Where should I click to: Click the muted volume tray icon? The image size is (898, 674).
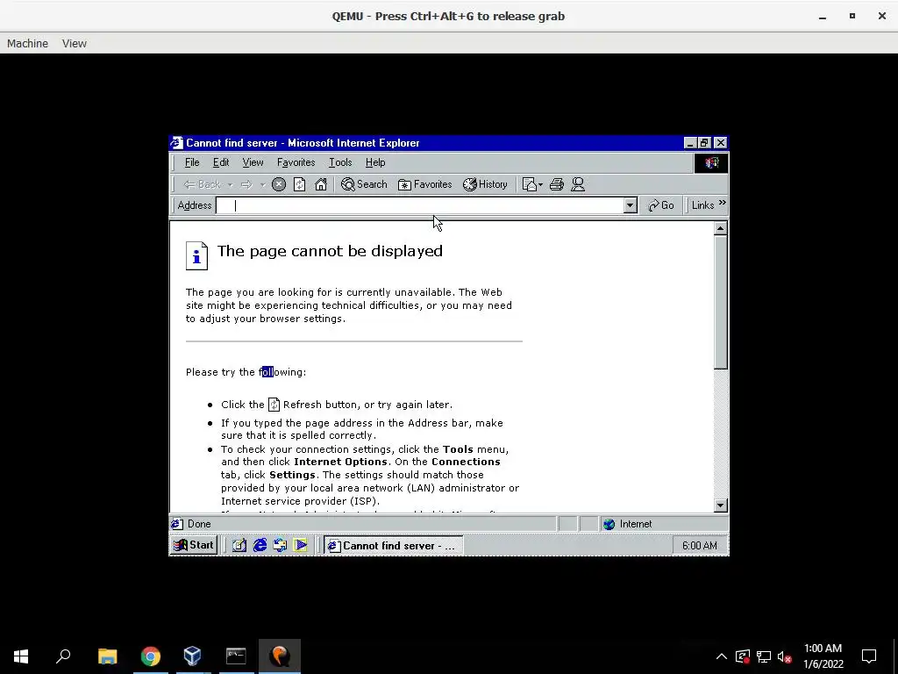tap(785, 656)
